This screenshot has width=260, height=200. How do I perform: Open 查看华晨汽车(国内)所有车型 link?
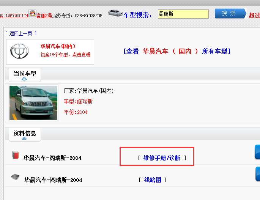pyautogui.click(x=177, y=51)
